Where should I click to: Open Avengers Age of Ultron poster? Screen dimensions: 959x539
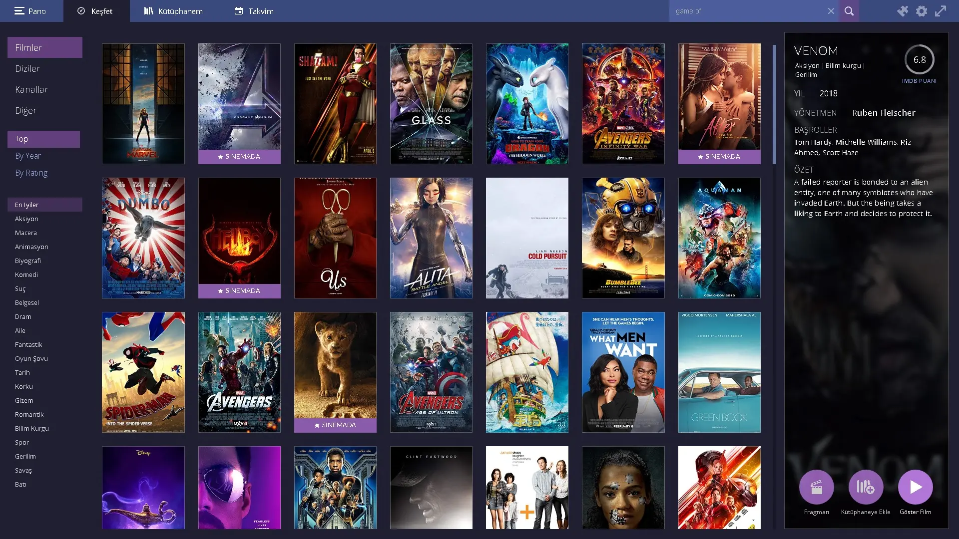point(431,372)
